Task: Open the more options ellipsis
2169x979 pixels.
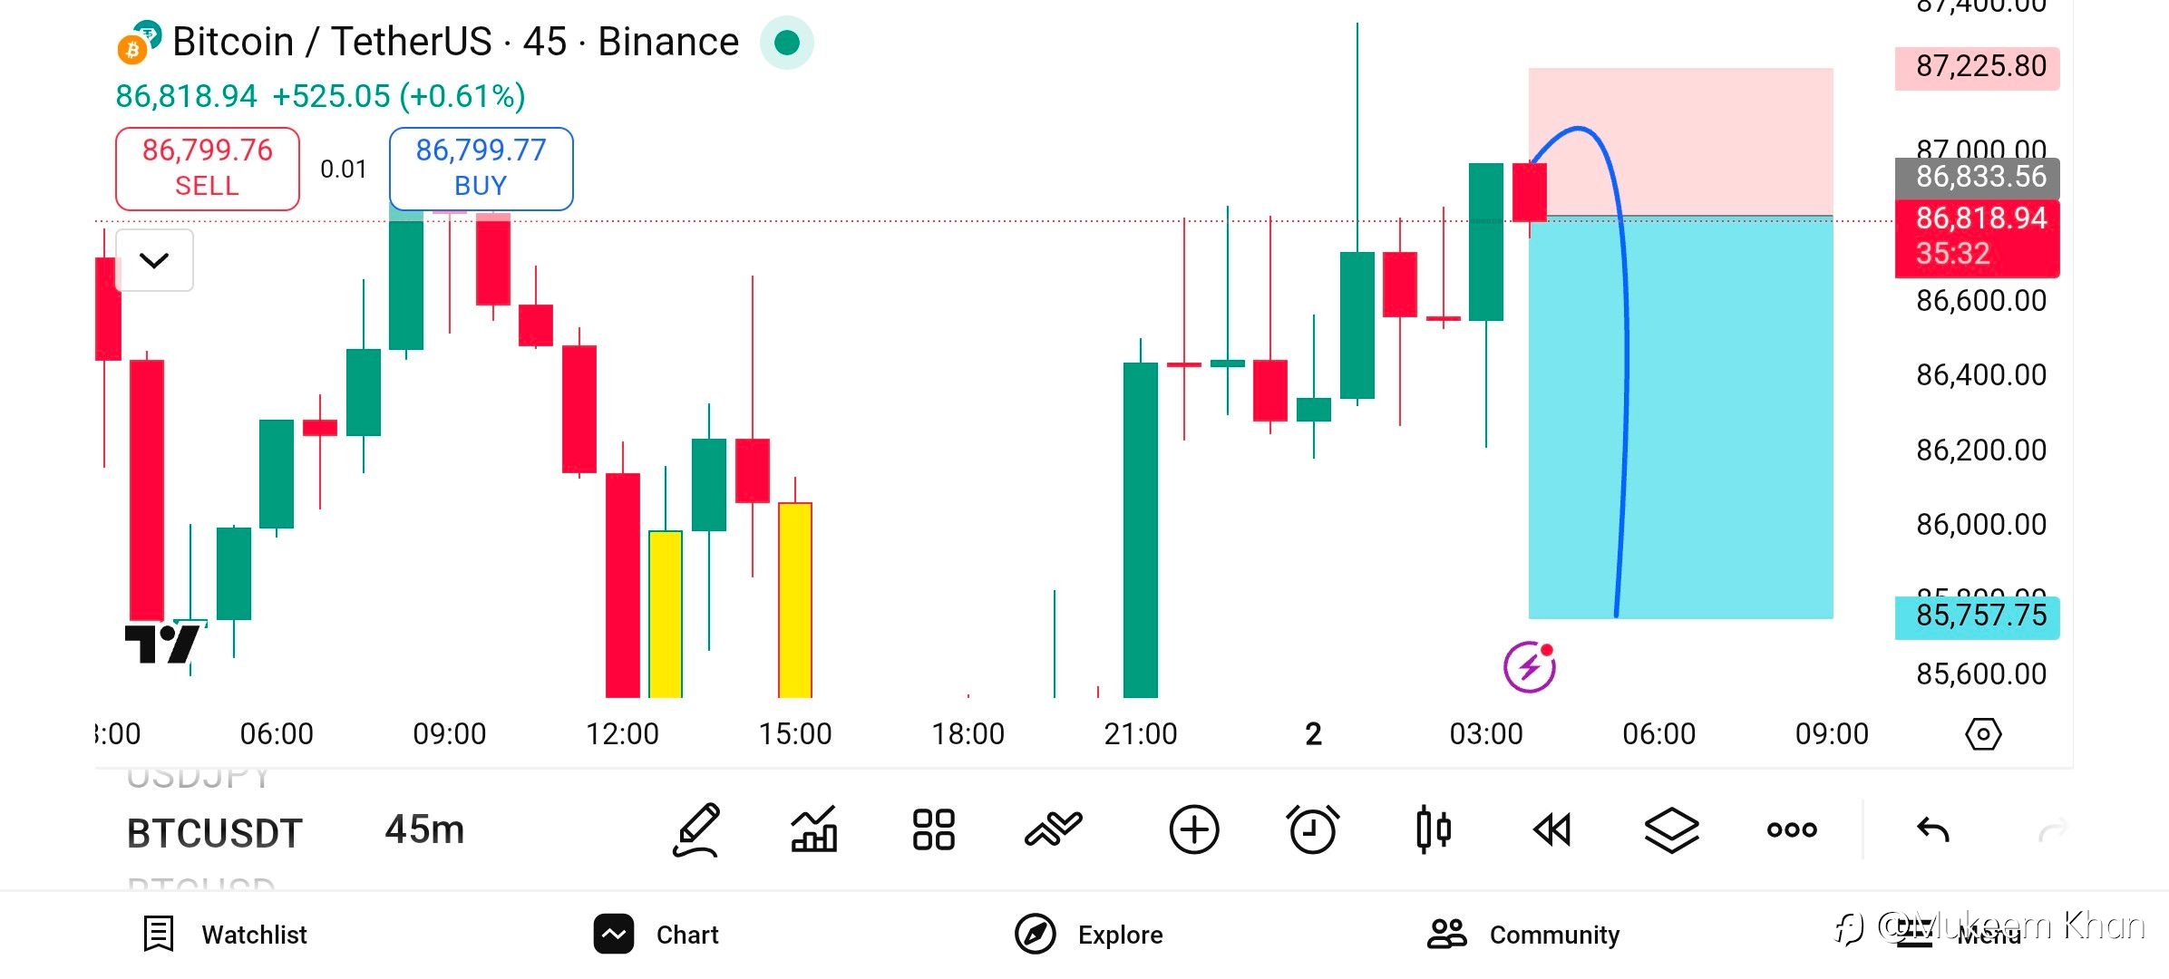Action: pyautogui.click(x=1792, y=829)
